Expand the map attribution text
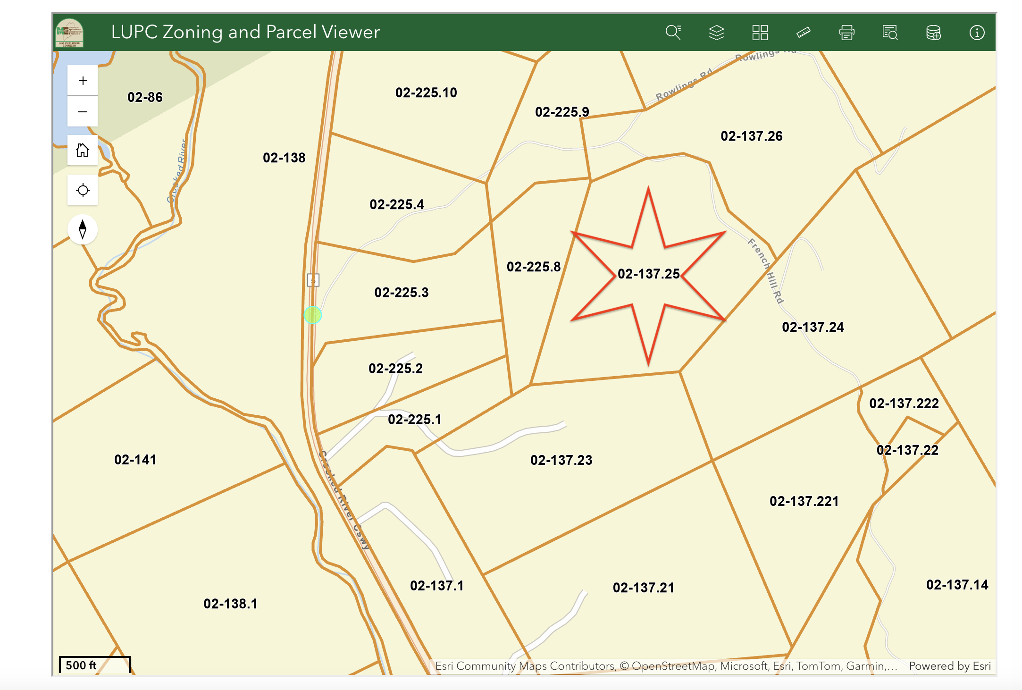This screenshot has width=1022, height=690. (665, 666)
